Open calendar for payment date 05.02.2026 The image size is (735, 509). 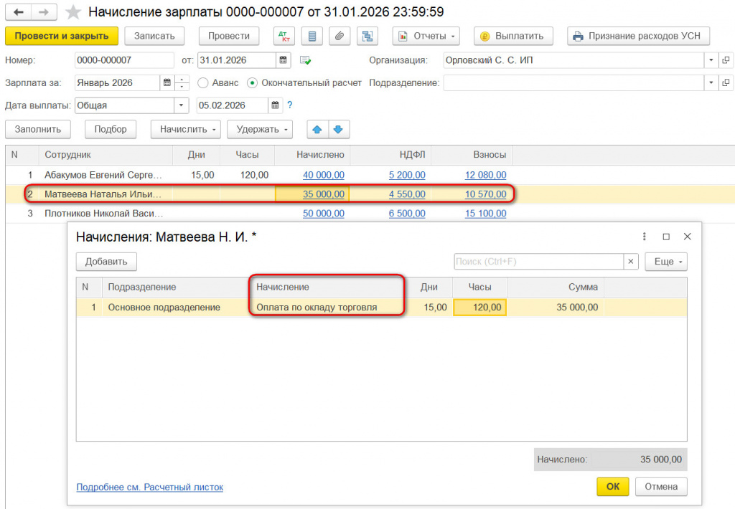(x=275, y=105)
